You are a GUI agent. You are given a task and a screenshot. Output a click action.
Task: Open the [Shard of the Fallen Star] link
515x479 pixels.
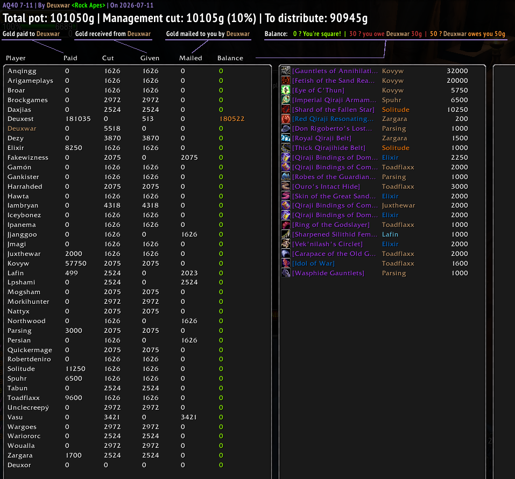333,110
